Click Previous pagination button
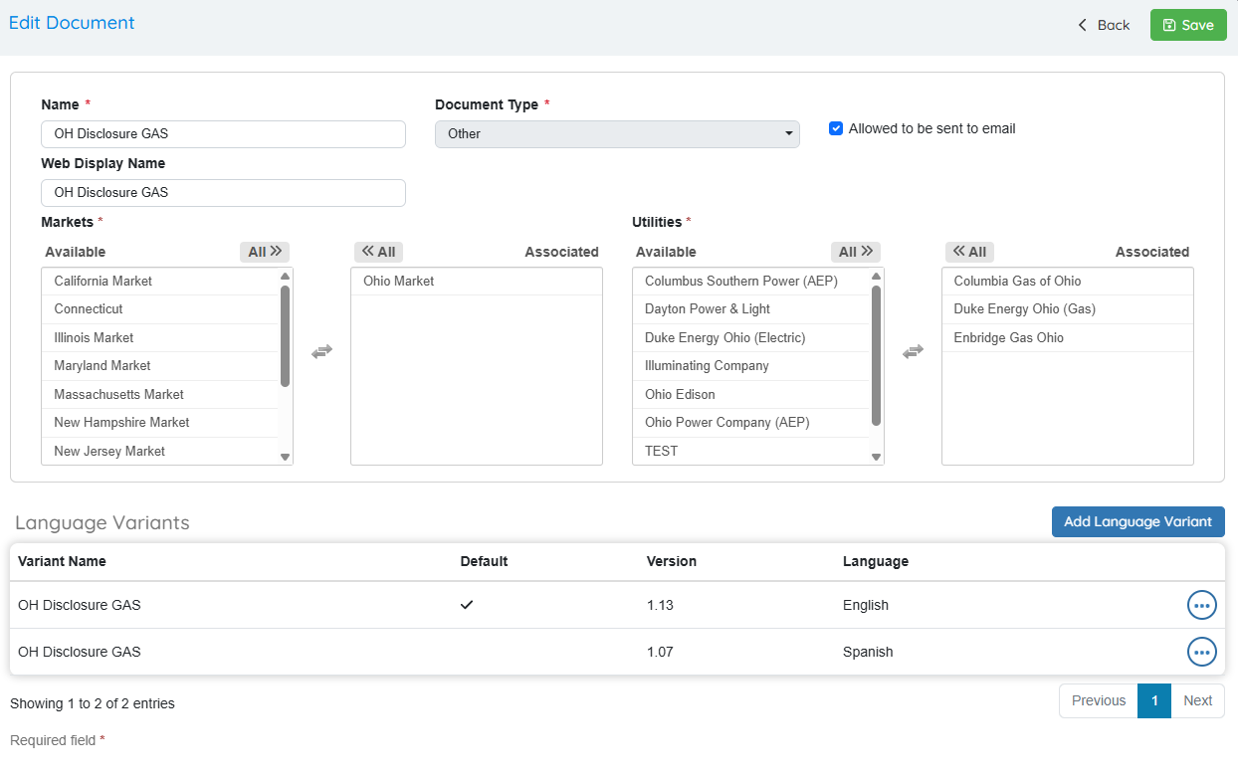The image size is (1238, 780). (1099, 700)
